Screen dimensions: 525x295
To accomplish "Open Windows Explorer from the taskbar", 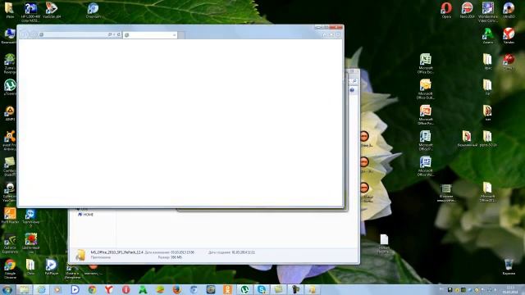I will point(24,289).
